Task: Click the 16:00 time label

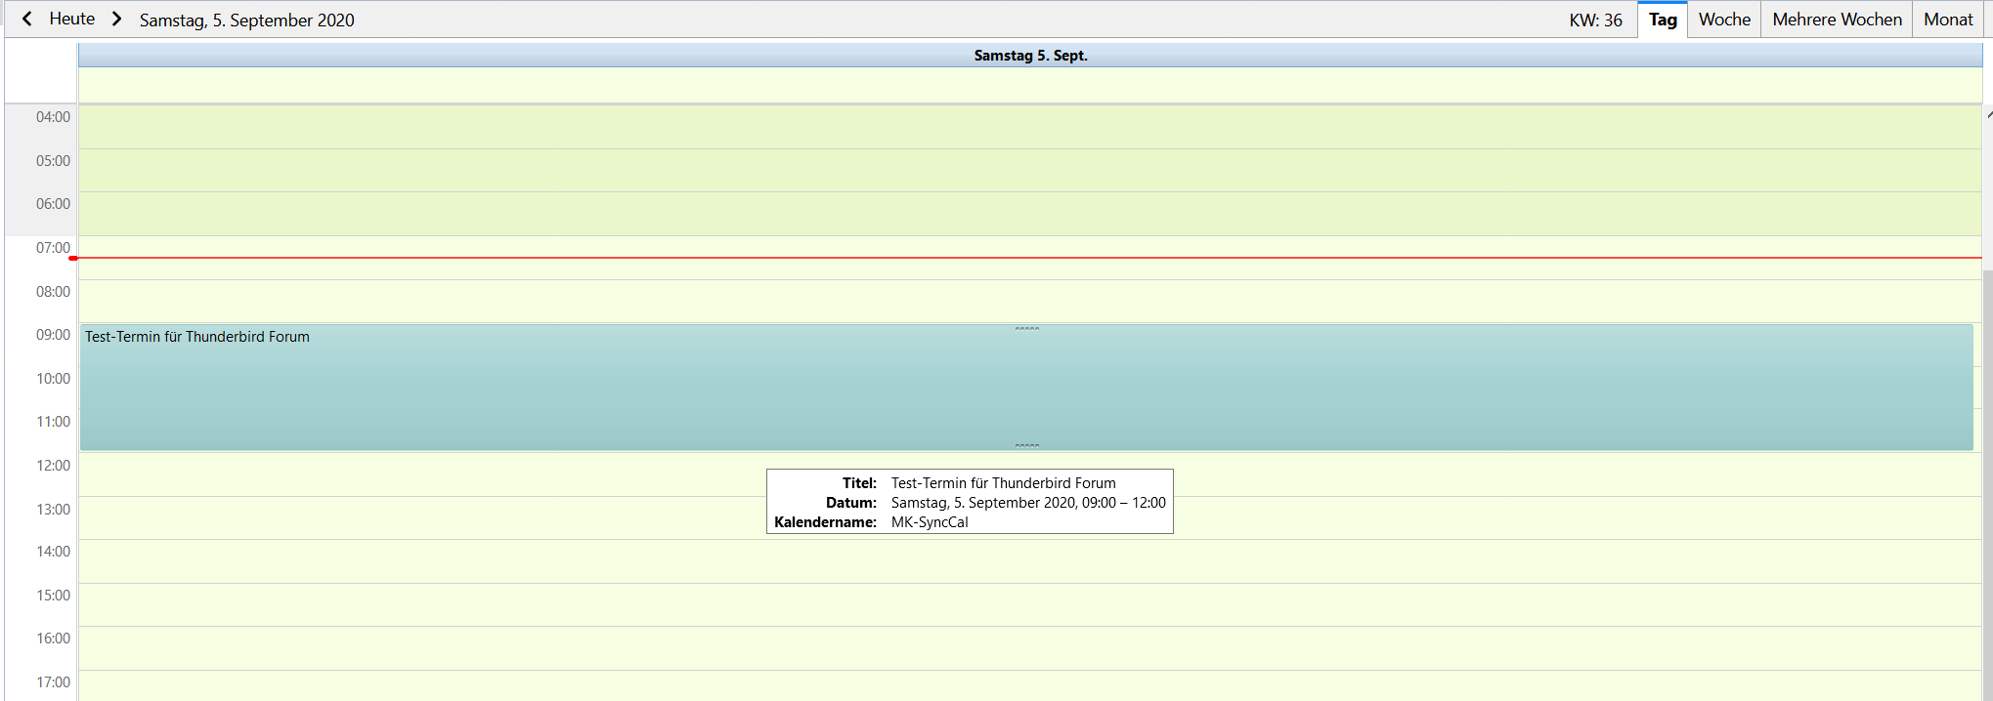Action: click(x=53, y=639)
